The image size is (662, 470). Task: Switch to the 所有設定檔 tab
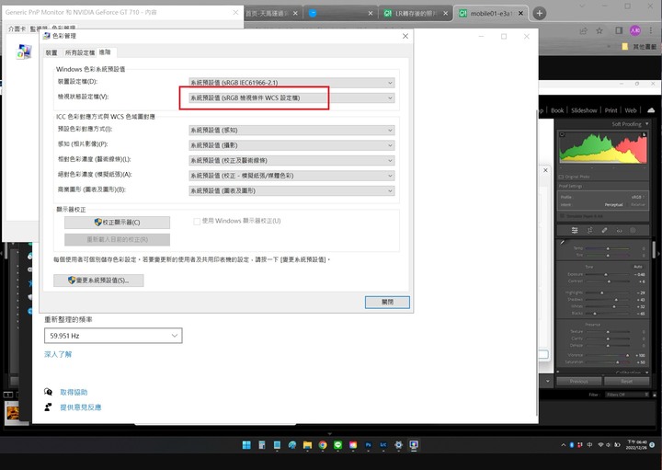tap(80, 52)
